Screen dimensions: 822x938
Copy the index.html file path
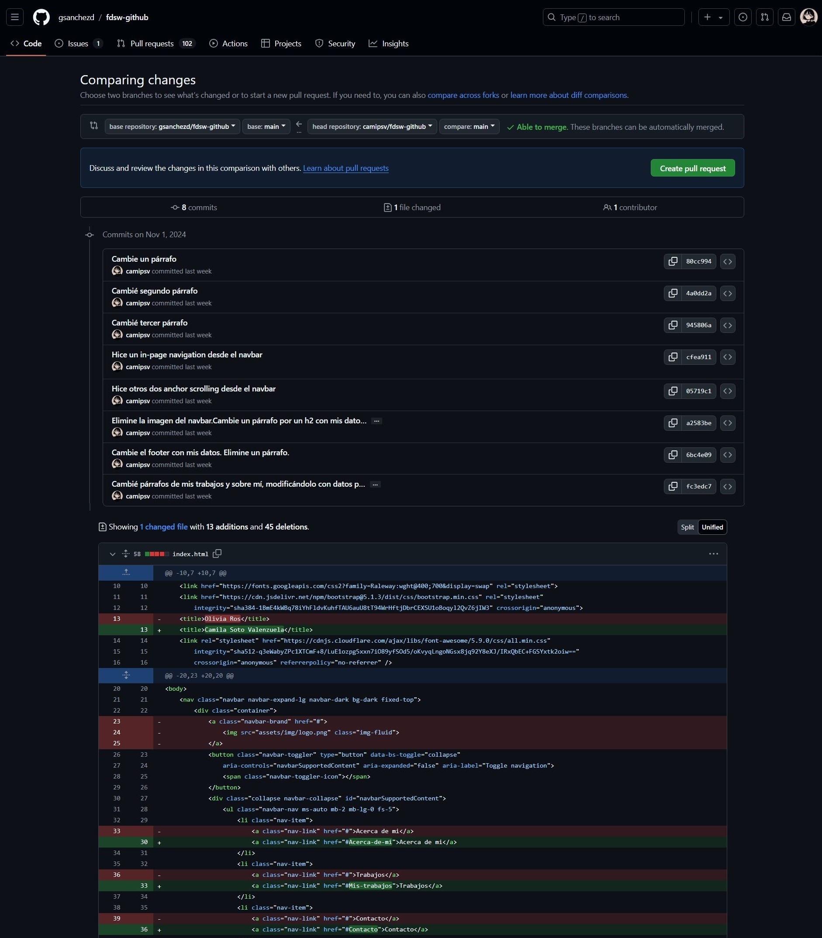tap(217, 554)
